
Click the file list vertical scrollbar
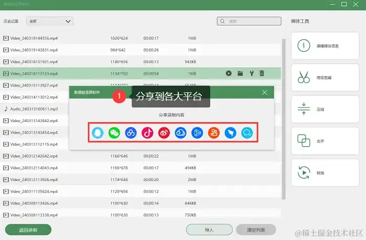tap(284, 119)
